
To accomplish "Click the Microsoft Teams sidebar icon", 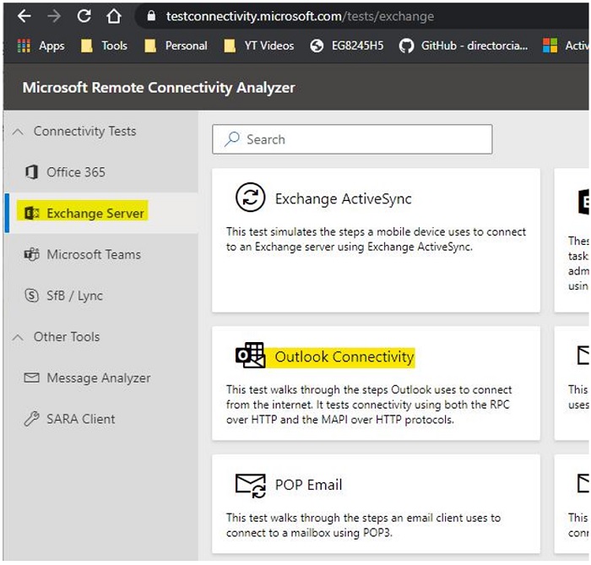I will [32, 254].
